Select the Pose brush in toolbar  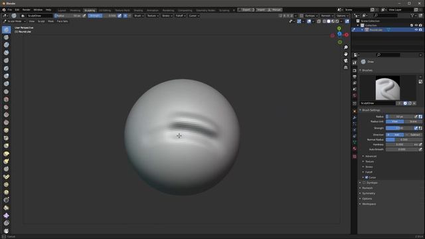pos(6,177)
